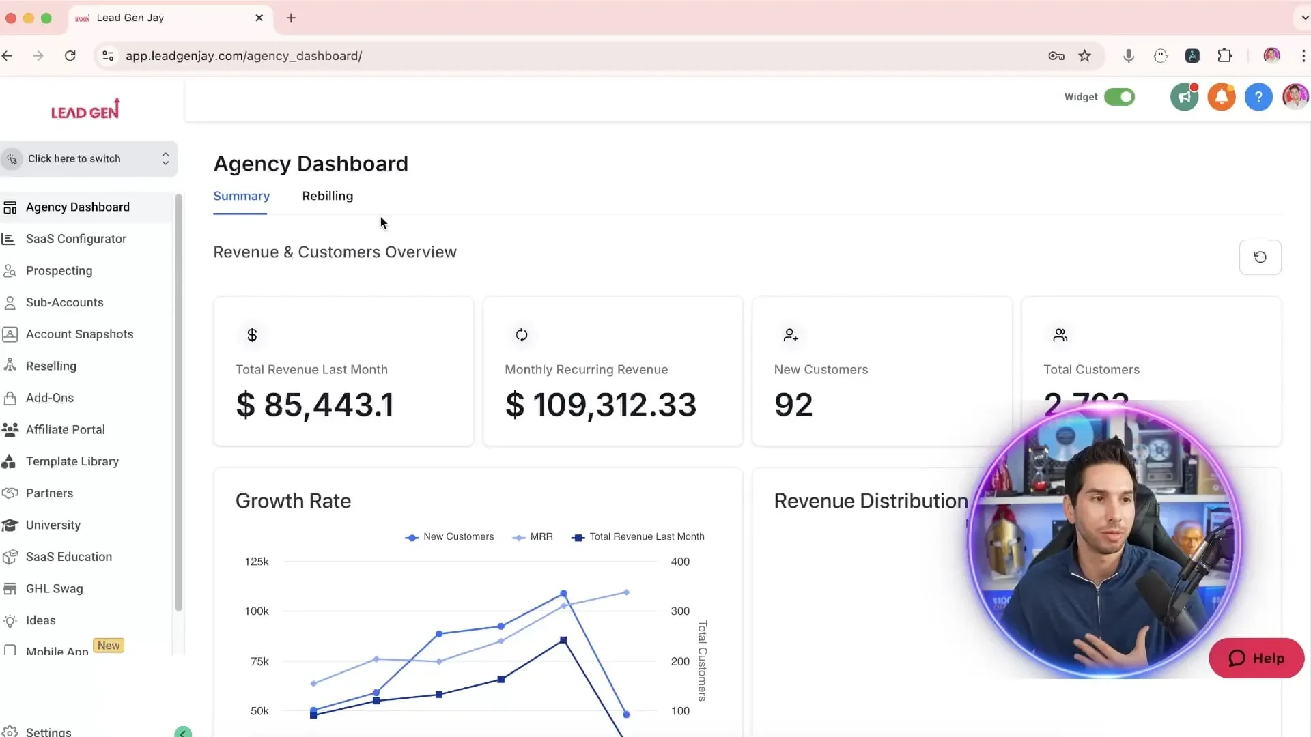Click the recurring cycle icon on MRR card
This screenshot has width=1311, height=737.
tap(522, 335)
